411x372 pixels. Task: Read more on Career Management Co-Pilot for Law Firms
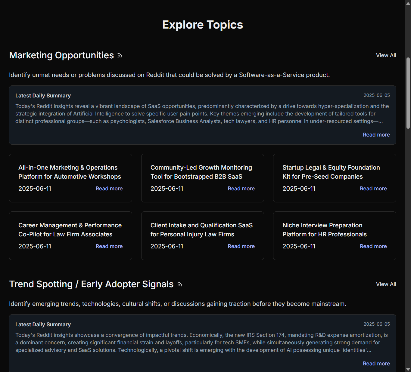coord(109,246)
